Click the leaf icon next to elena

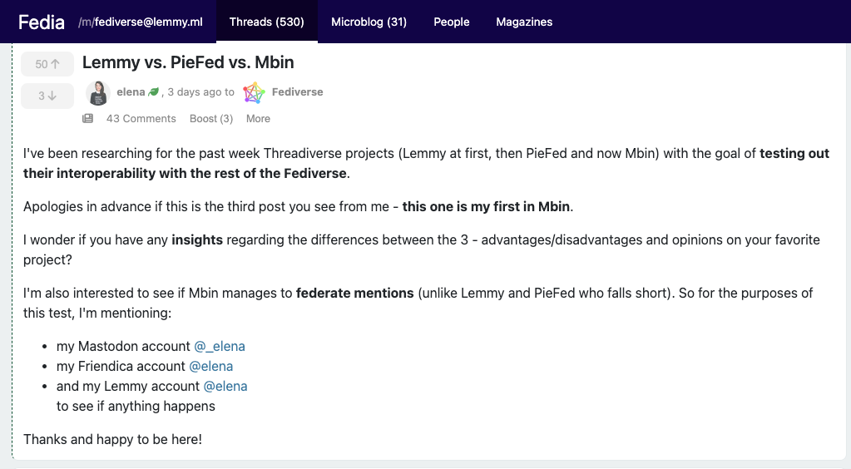(x=153, y=92)
